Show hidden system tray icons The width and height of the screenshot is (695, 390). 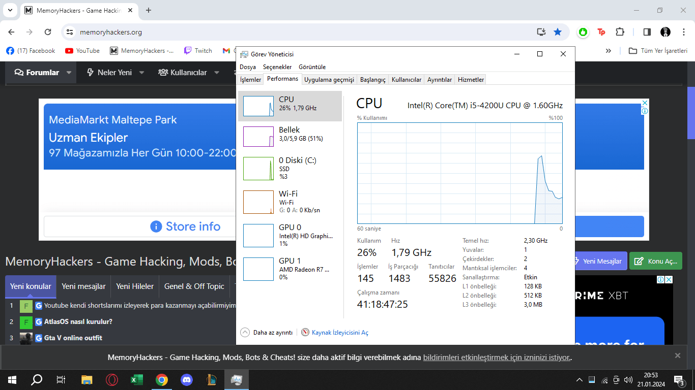[x=579, y=380]
